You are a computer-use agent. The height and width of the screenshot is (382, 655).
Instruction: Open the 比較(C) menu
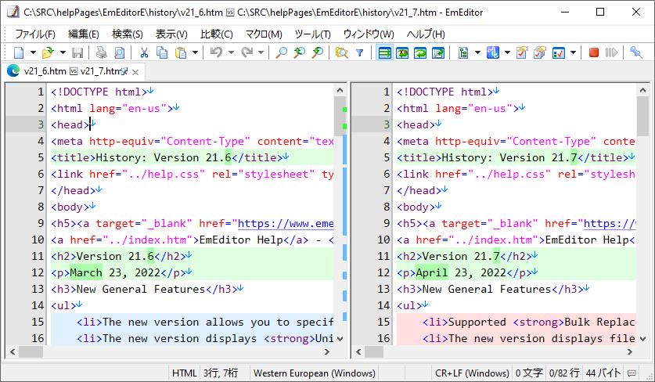[217, 34]
